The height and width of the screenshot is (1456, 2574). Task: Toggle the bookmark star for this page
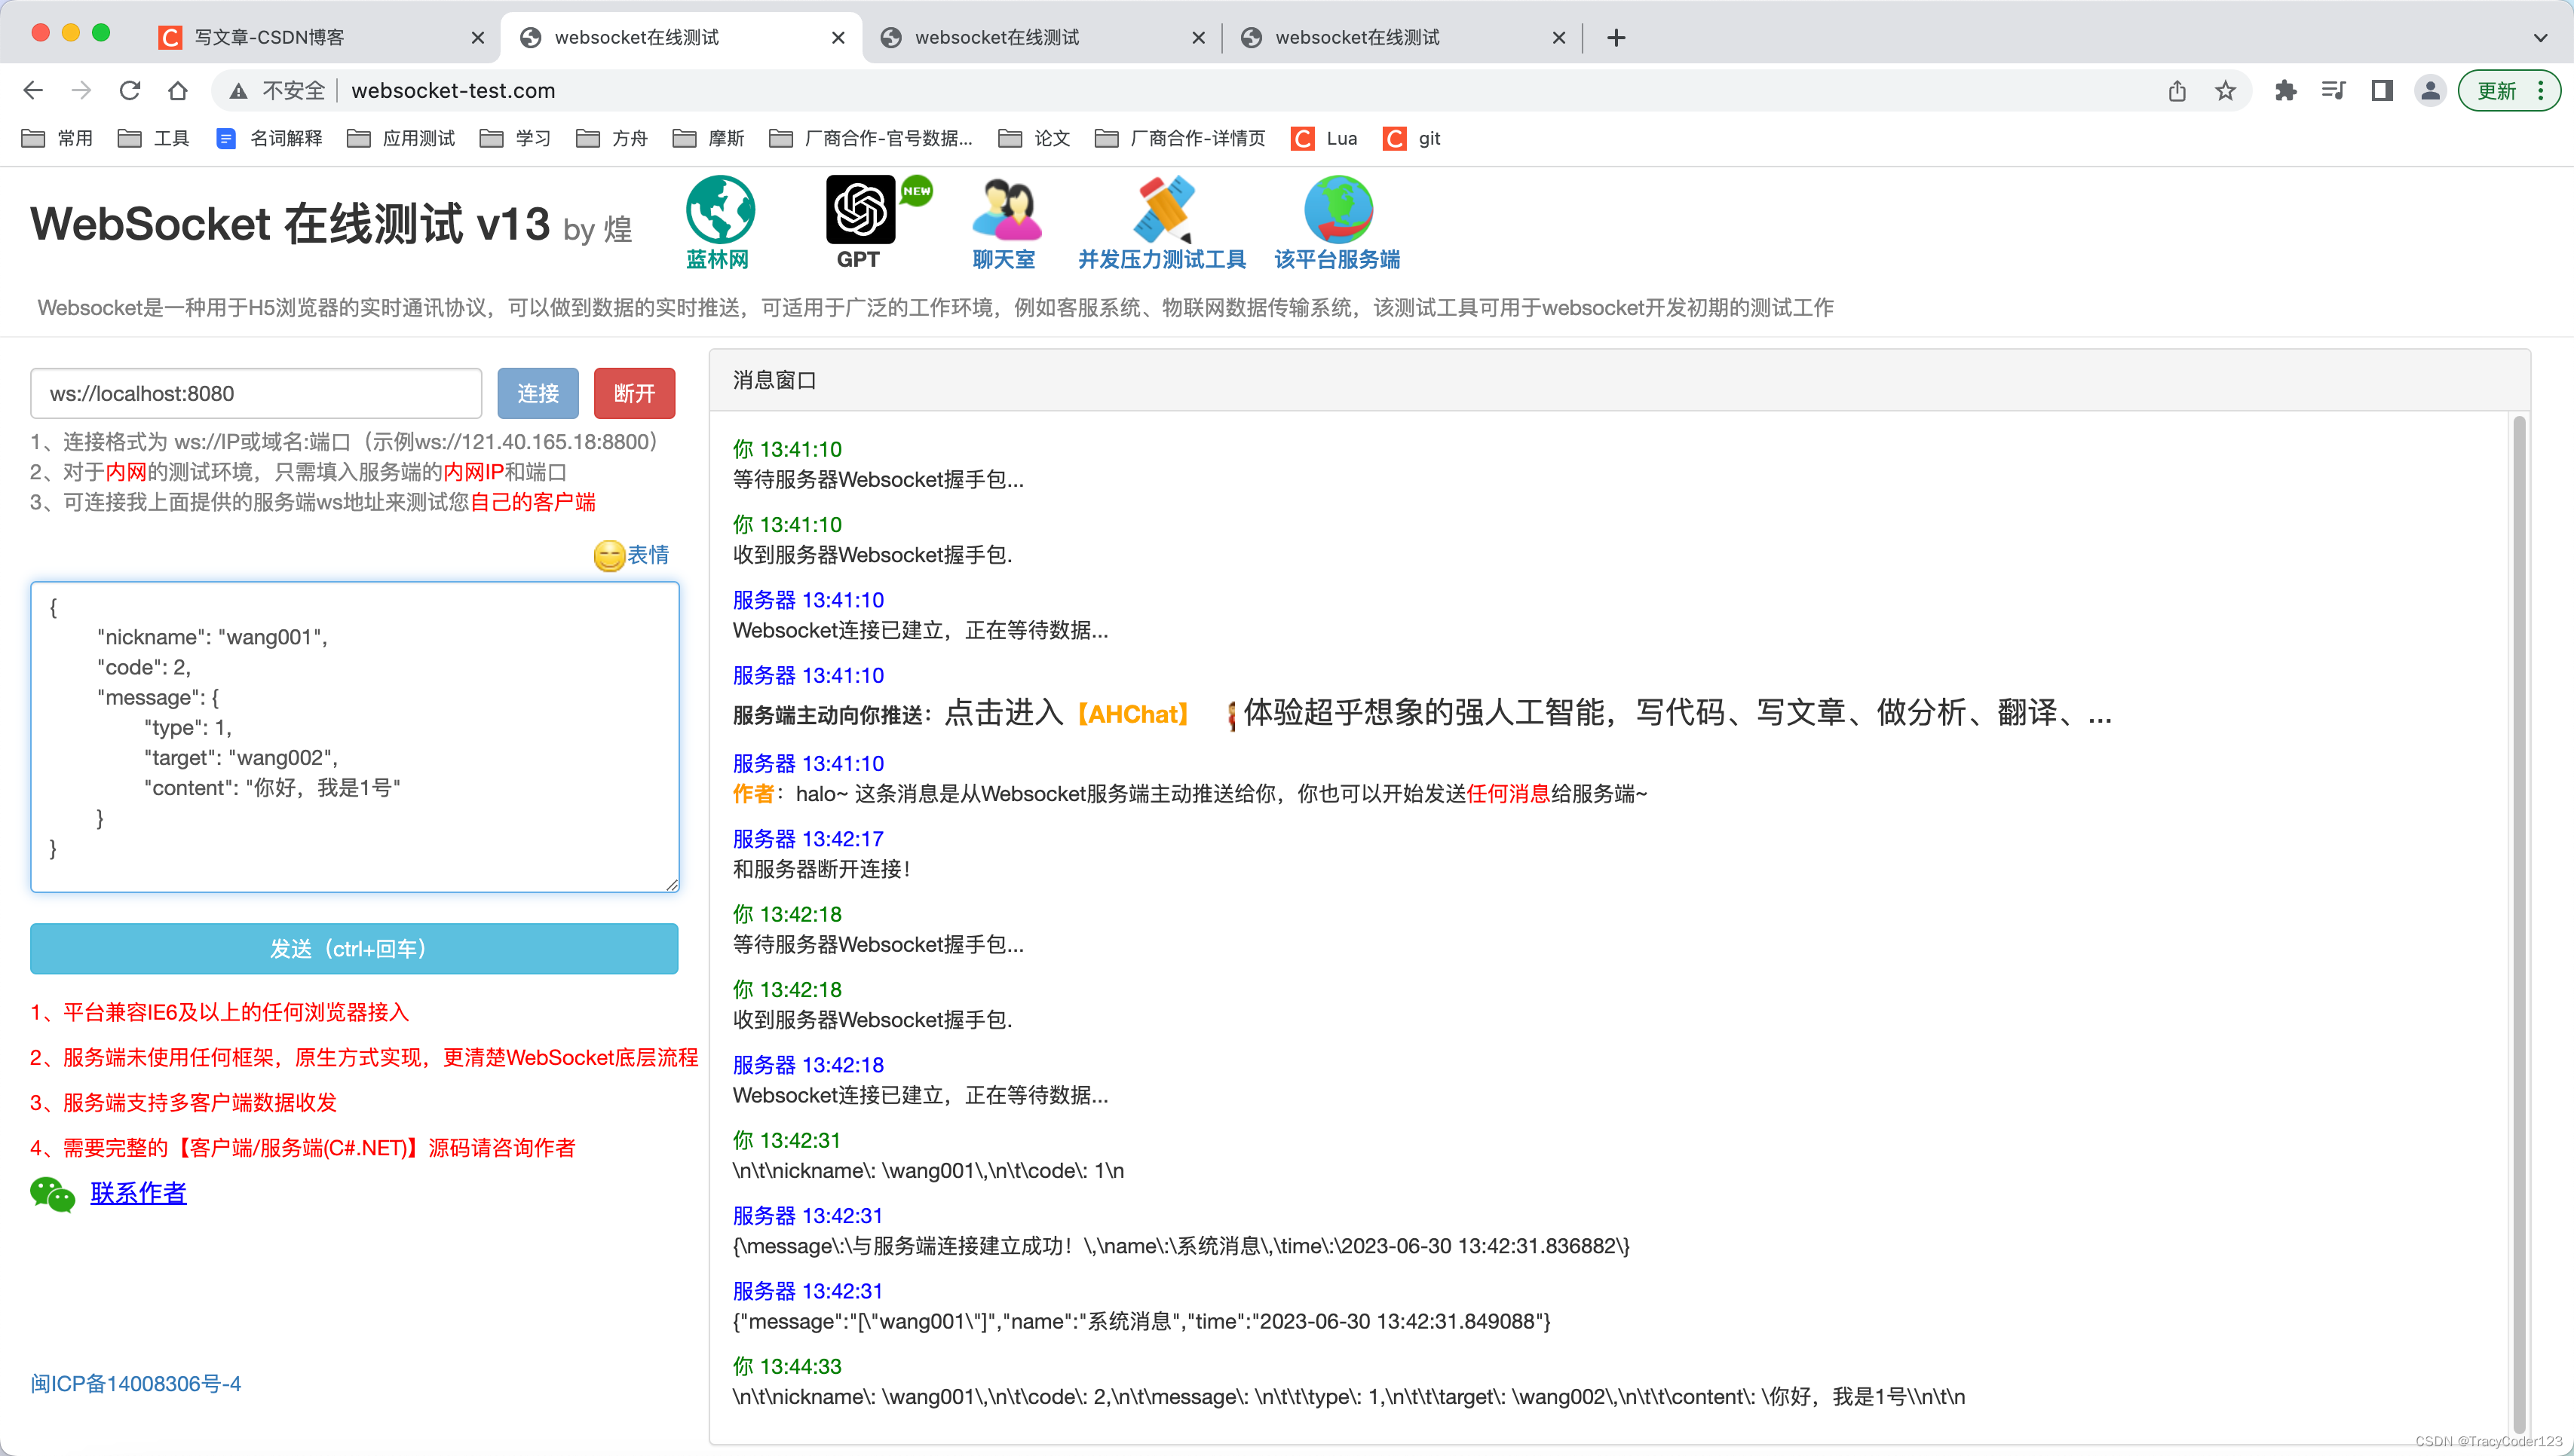pyautogui.click(x=2225, y=90)
